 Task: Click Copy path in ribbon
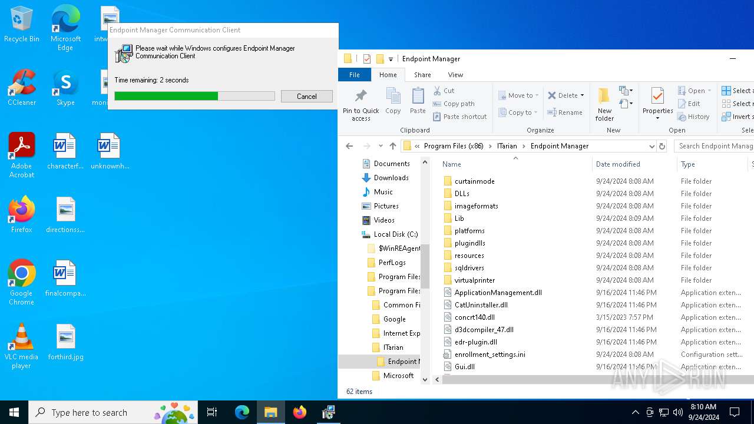tap(454, 104)
